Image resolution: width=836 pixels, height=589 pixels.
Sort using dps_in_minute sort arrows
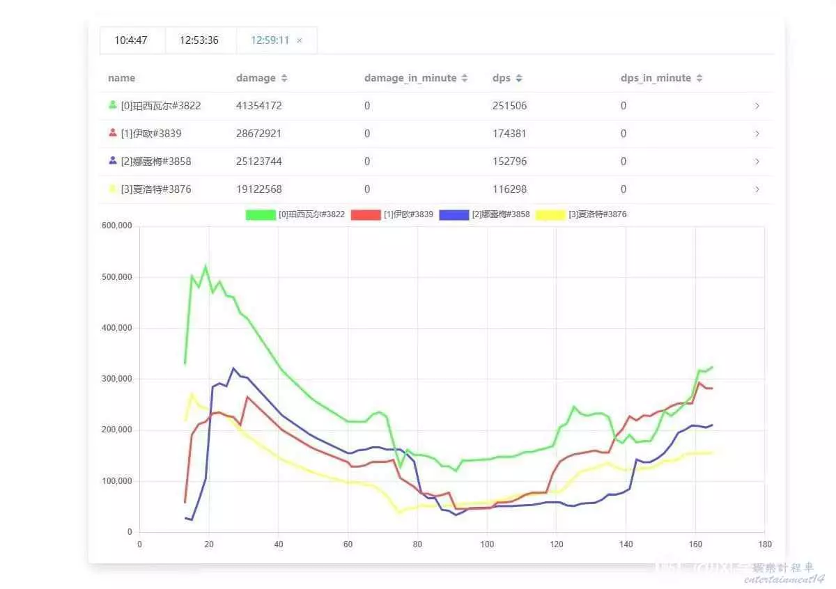click(699, 79)
